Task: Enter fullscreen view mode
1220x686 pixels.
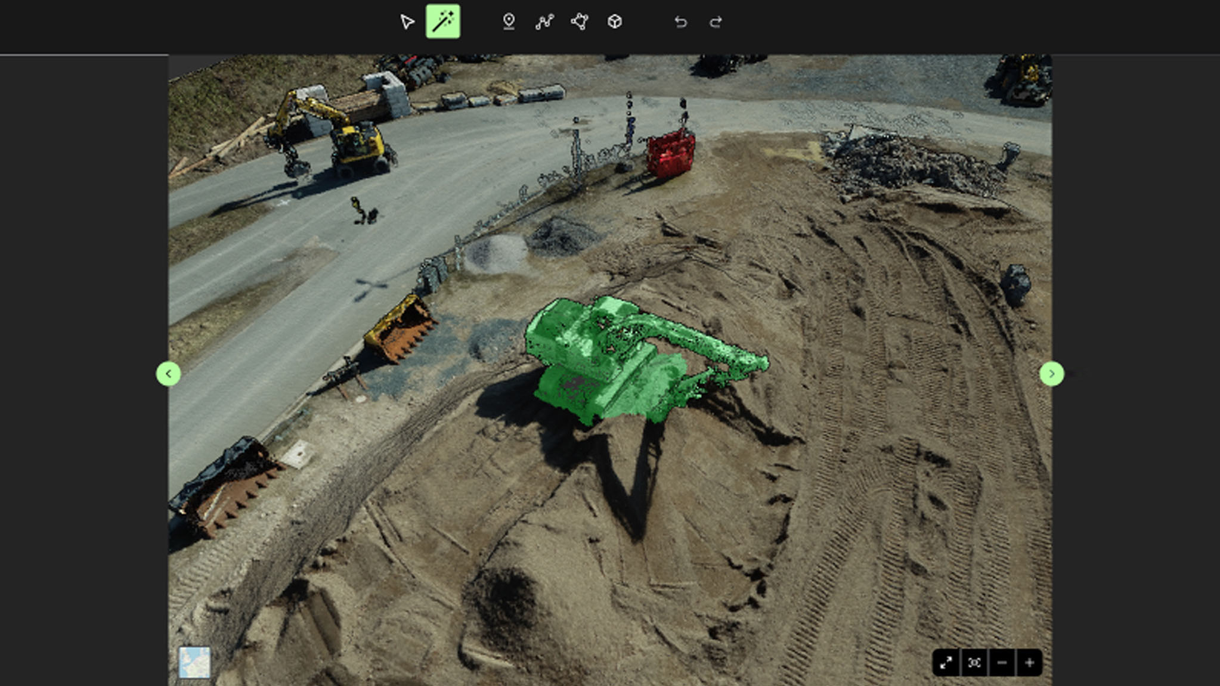Action: tap(946, 663)
